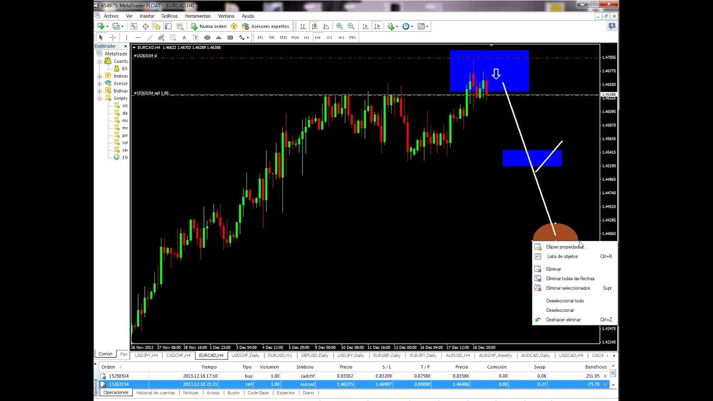Switch chart to M15 timeframe

pyautogui.click(x=284, y=38)
